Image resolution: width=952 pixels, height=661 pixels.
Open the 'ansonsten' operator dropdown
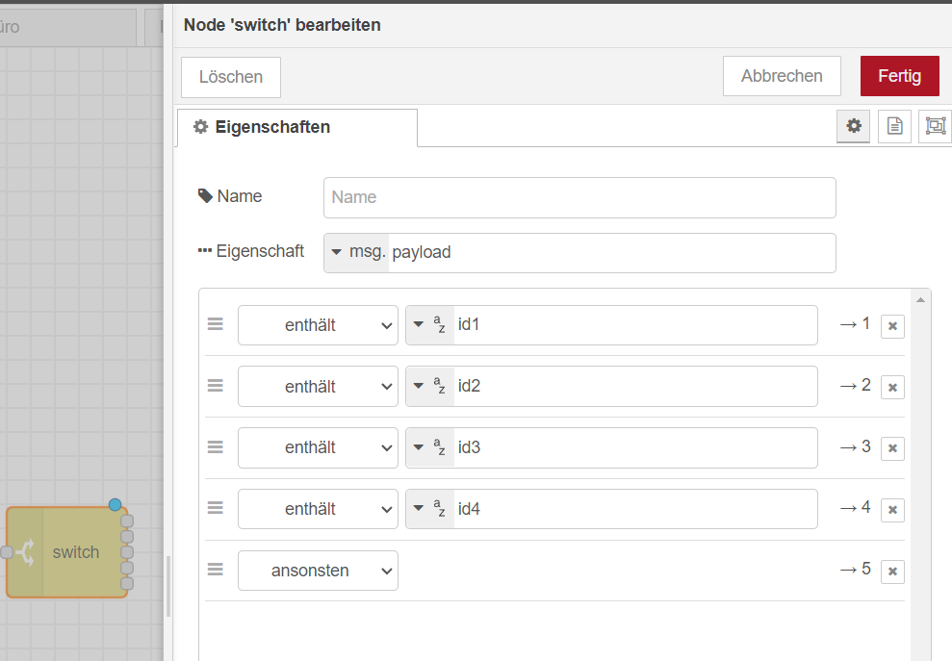pos(318,571)
